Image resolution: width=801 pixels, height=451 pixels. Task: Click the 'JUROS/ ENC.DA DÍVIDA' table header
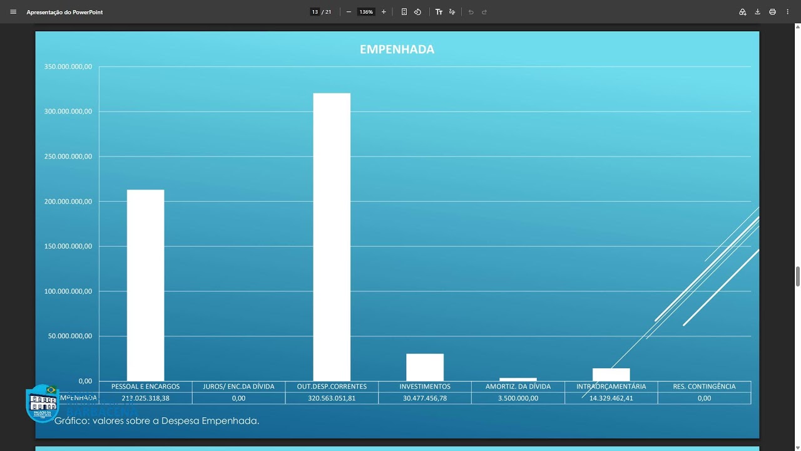tap(238, 386)
